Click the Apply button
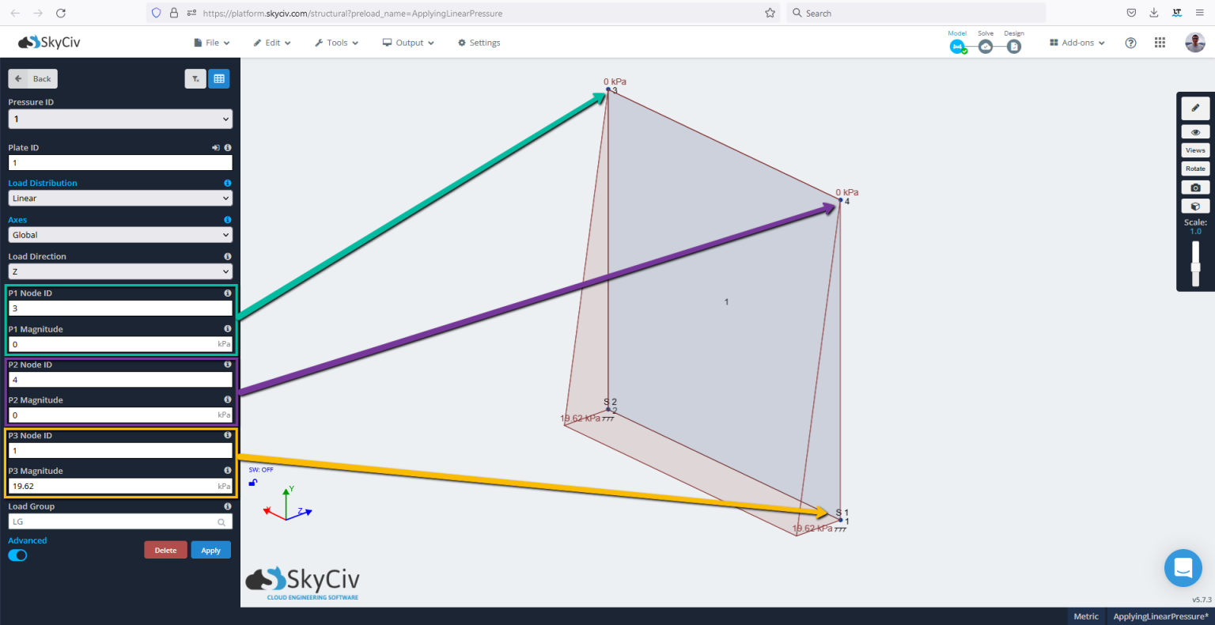The width and height of the screenshot is (1215, 625). 210,551
